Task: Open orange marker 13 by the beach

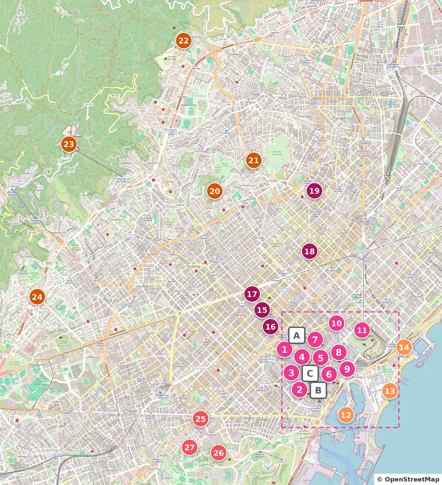Action: tap(390, 391)
